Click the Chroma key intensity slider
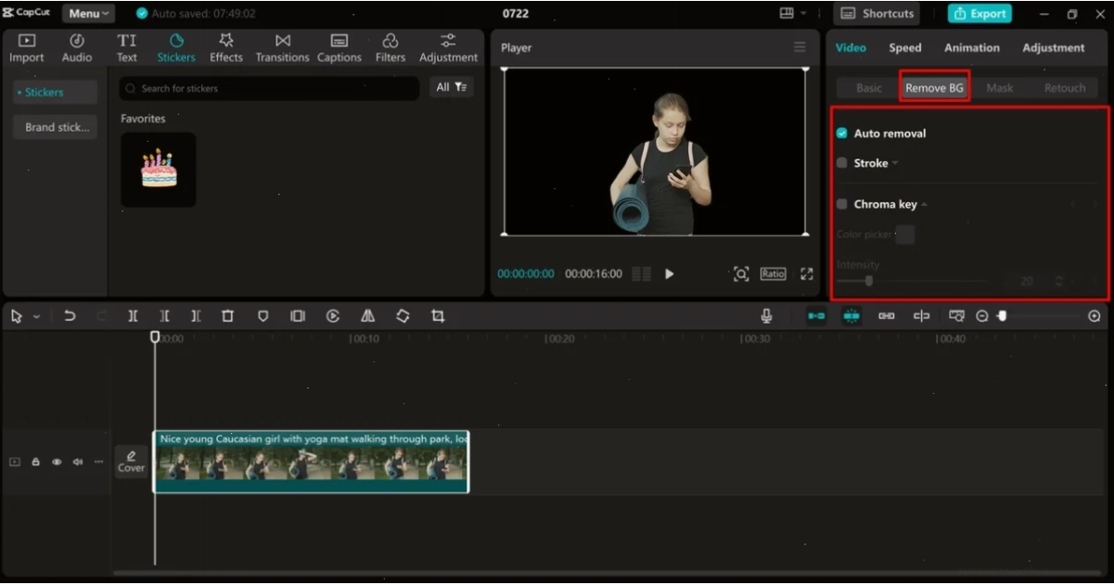 tap(912, 281)
